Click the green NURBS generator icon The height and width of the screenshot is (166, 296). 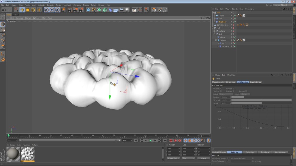point(99,10)
